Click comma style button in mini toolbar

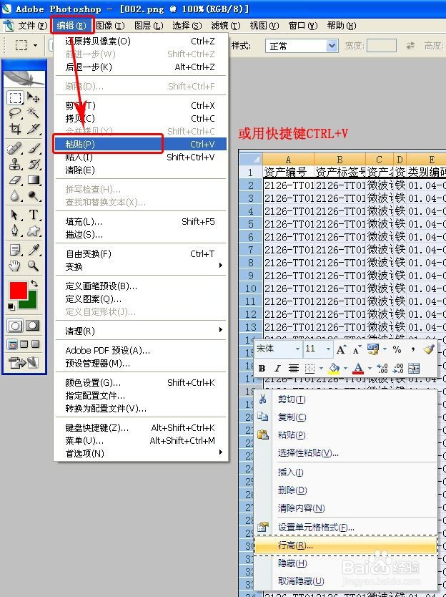(413, 349)
